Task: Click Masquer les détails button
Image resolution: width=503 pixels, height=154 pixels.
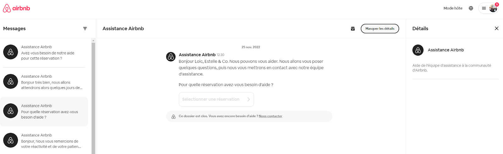Action: pyautogui.click(x=380, y=29)
